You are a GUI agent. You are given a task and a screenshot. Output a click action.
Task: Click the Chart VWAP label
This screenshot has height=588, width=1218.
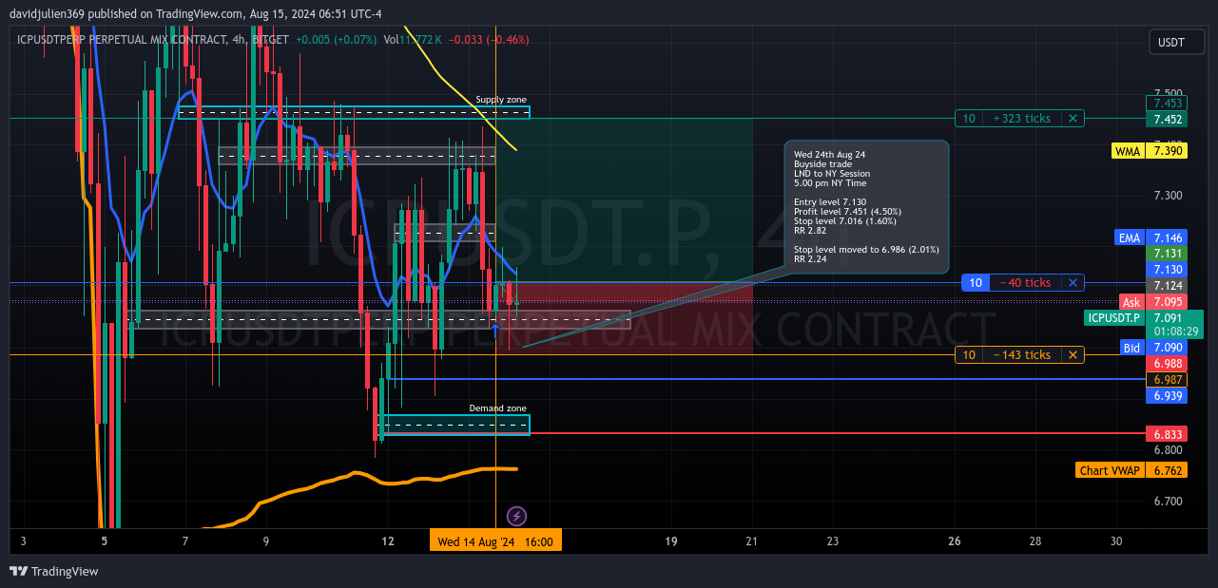(x=1110, y=470)
